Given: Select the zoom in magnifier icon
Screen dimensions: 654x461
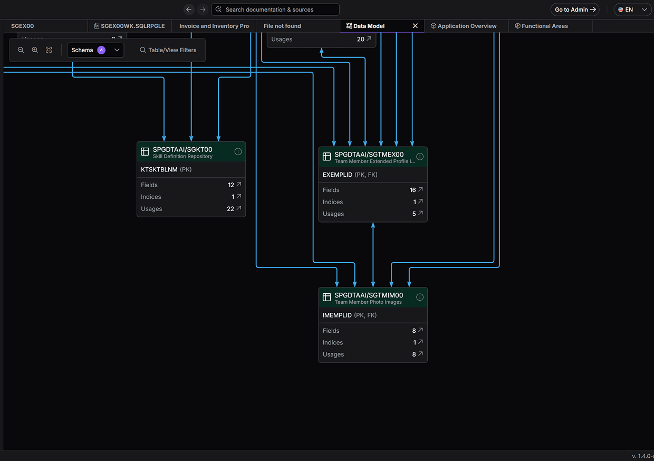Looking at the screenshot, I should click(35, 50).
